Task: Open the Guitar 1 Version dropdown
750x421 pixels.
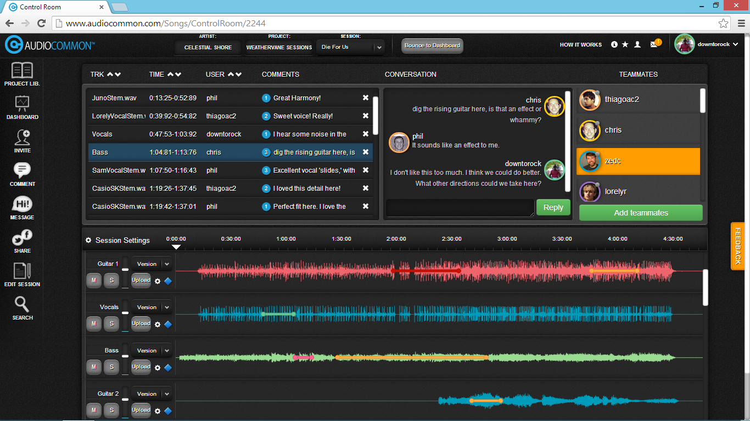Action: tap(152, 264)
